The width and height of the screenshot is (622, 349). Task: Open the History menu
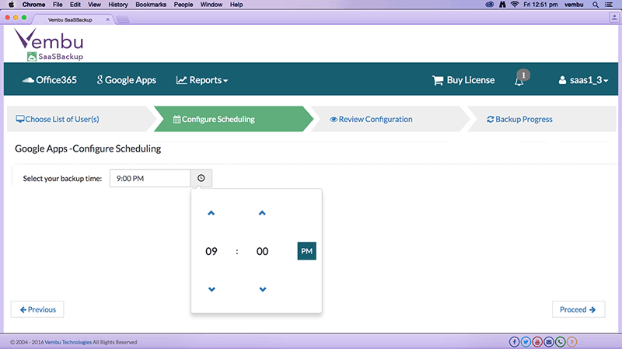click(118, 5)
